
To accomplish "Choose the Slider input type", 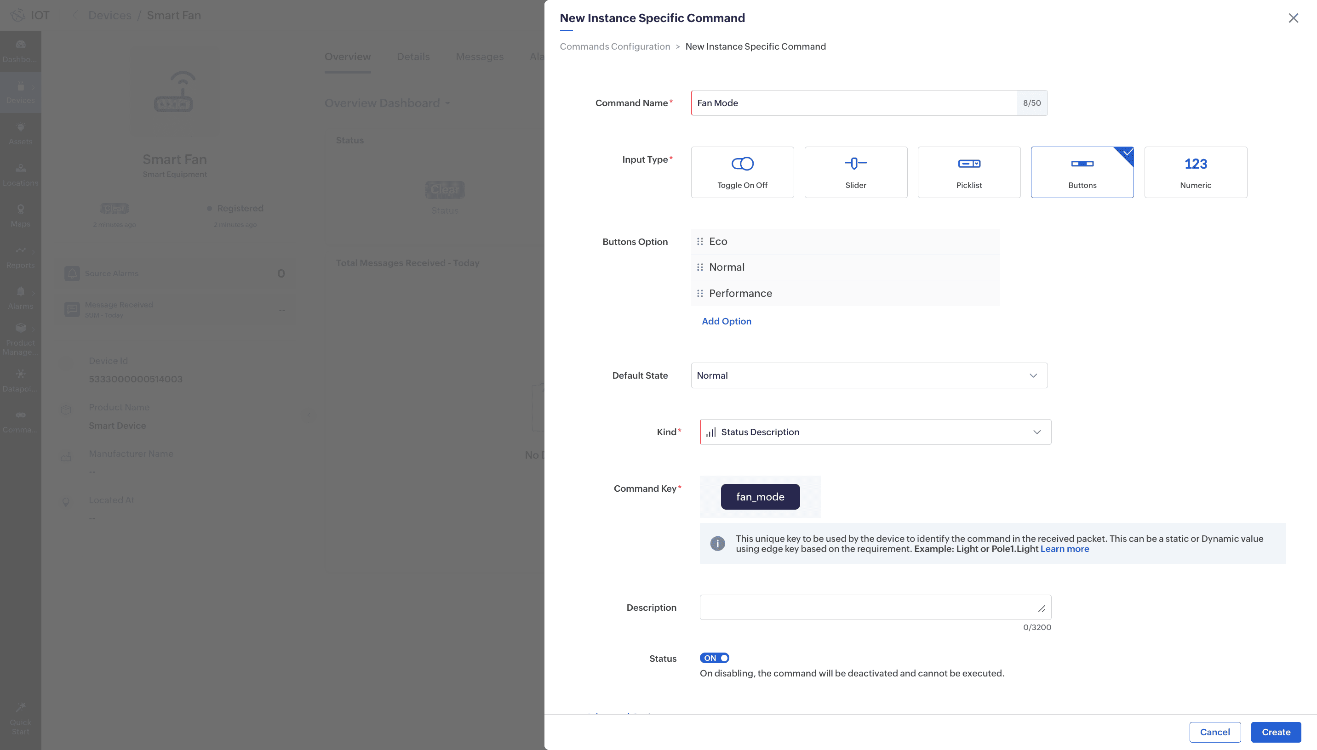I will (x=855, y=172).
